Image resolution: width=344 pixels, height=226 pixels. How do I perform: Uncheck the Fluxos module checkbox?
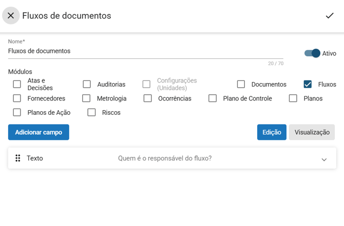click(x=308, y=84)
